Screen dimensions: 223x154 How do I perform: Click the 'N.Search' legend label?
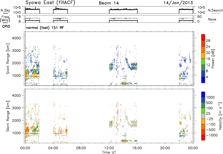215,10
